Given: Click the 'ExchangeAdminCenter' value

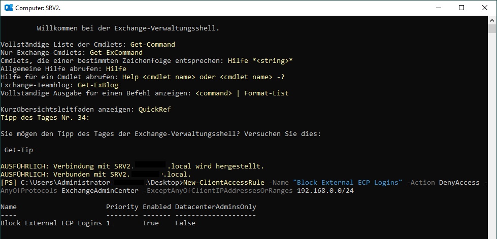Looking at the screenshot, I should tap(100, 190).
